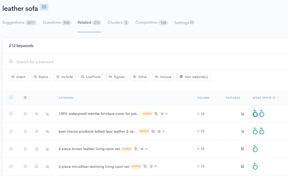Open the Signals filter
The image size is (288, 176).
pos(117,77)
